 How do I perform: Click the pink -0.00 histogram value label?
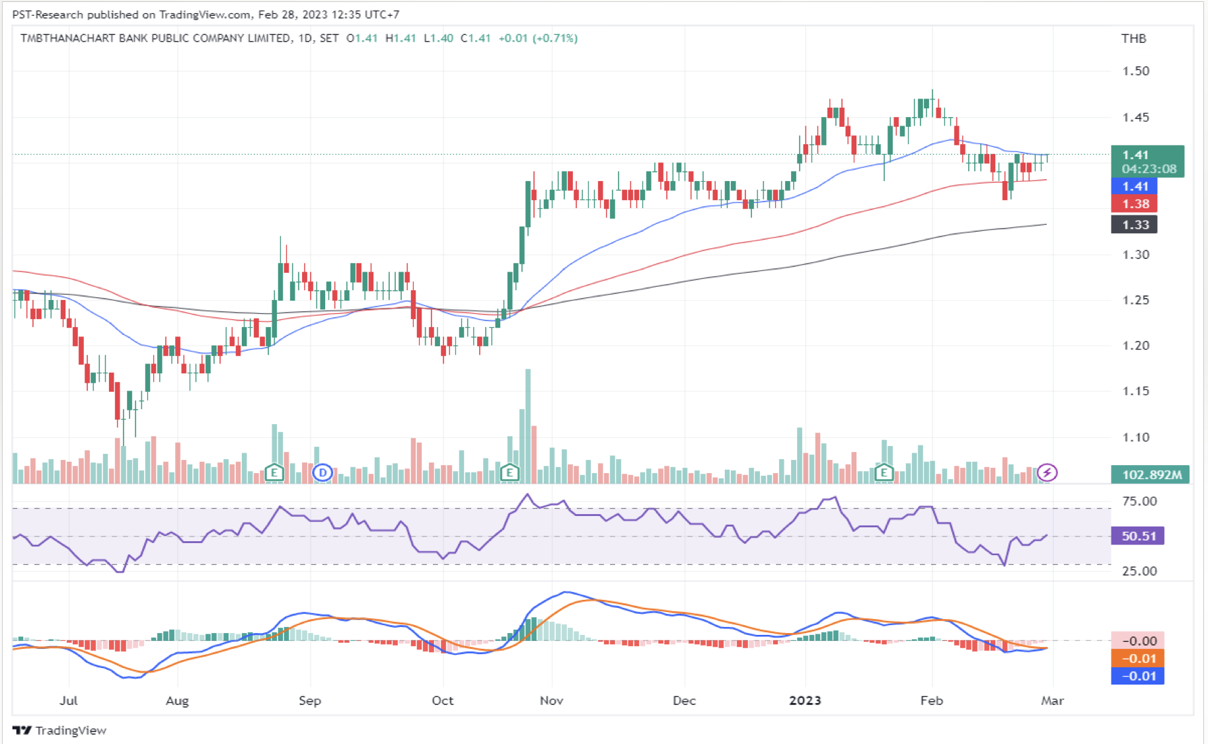pos(1138,640)
